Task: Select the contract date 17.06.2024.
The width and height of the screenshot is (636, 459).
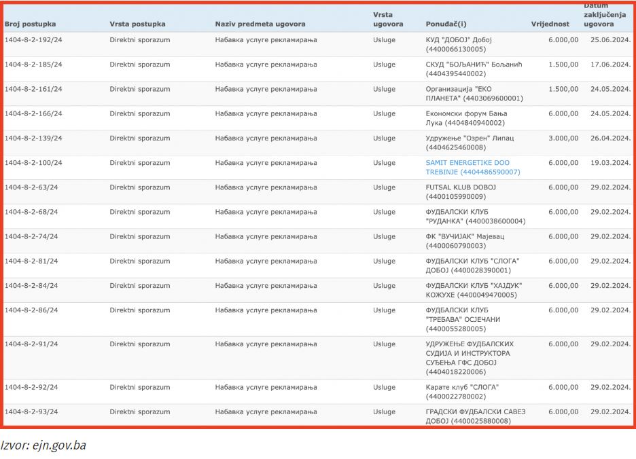Action: (610, 65)
